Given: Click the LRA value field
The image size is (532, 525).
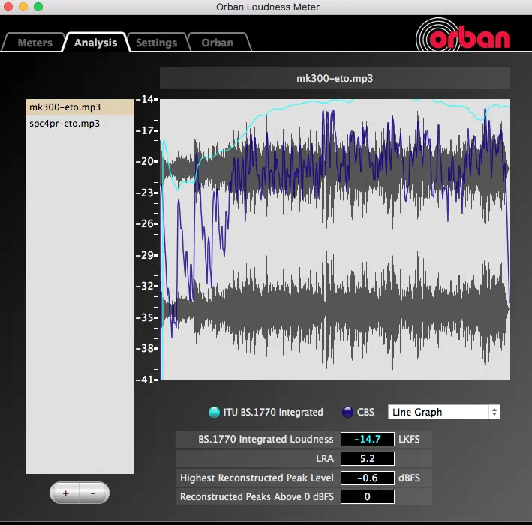Looking at the screenshot, I should (367, 459).
